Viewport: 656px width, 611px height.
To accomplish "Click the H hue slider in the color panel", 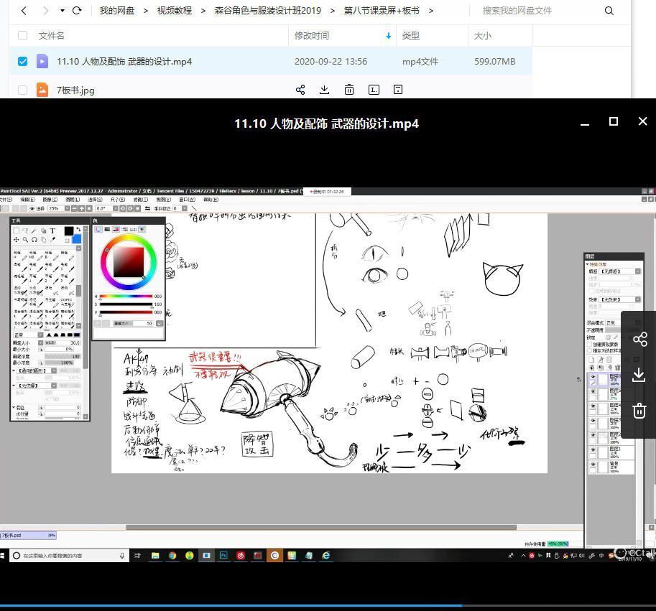I will click(x=128, y=296).
